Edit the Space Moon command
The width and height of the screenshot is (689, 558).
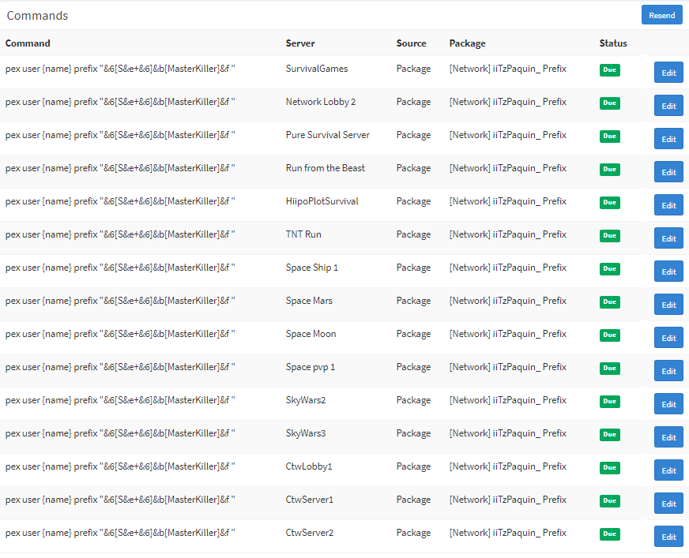(668, 338)
